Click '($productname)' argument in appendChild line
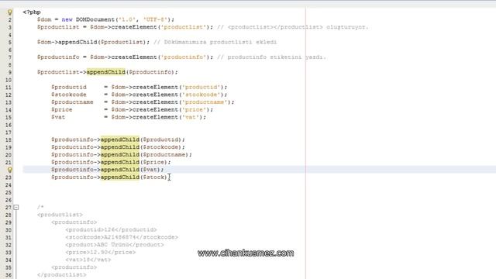Image resolution: width=496 pixels, height=279 pixels. 164,155
